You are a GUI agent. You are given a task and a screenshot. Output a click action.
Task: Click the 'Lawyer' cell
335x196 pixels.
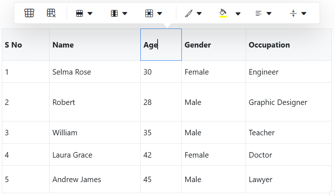289,180
